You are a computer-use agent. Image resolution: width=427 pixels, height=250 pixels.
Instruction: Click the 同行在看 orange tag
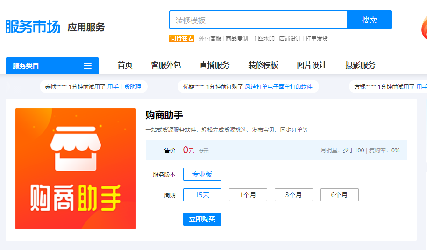point(182,38)
